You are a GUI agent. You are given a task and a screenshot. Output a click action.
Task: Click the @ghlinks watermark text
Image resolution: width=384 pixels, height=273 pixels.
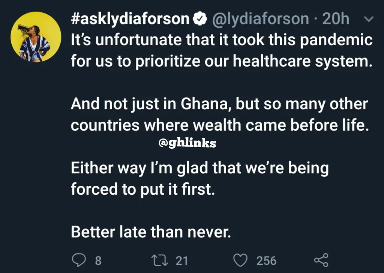[187, 143]
